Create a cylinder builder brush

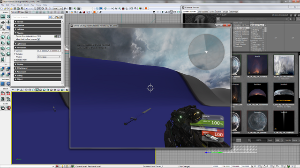[8, 42]
